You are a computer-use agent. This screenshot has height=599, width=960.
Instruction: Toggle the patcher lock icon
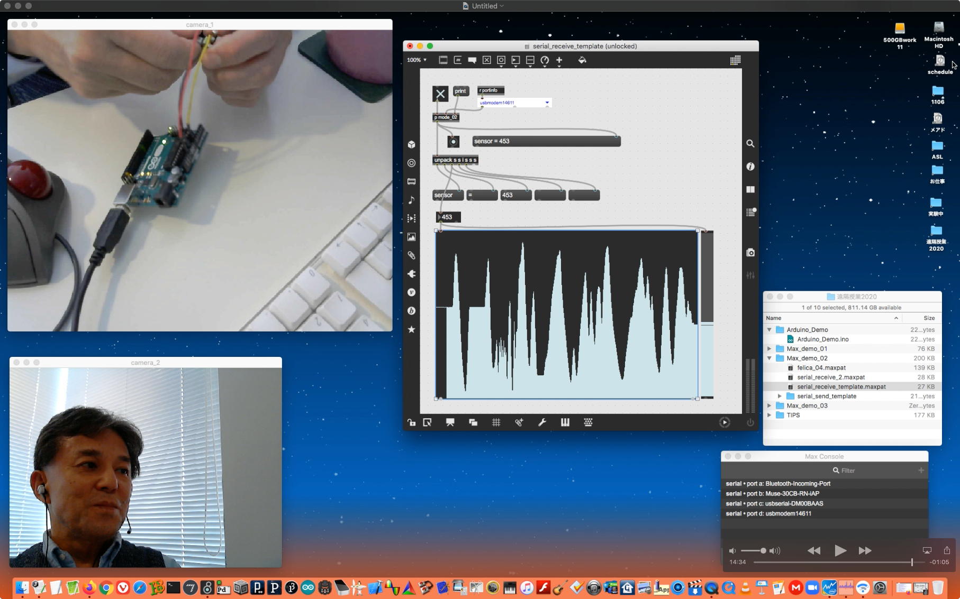click(x=411, y=422)
